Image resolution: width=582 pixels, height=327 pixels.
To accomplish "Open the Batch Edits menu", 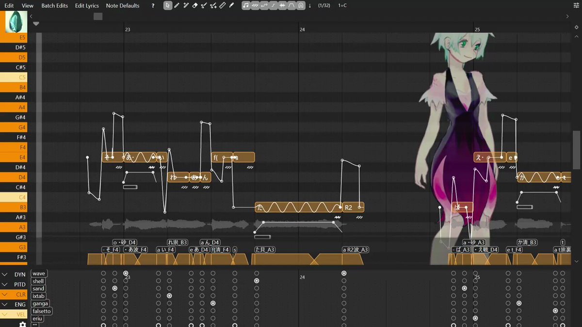I will (54, 6).
